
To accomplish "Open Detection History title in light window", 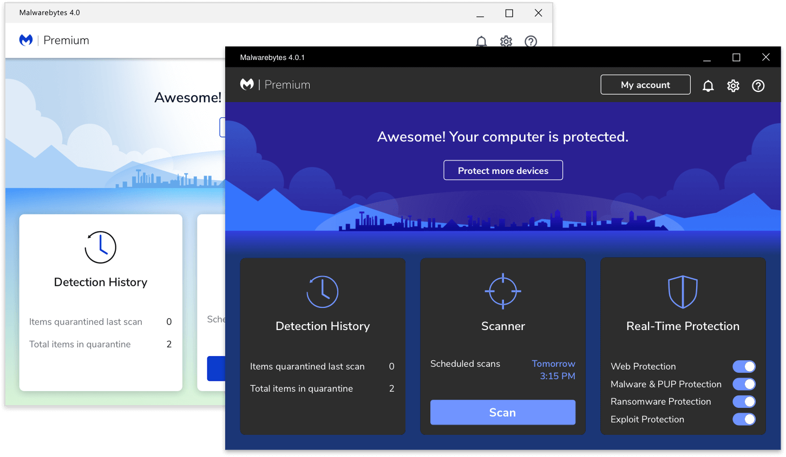I will [101, 282].
